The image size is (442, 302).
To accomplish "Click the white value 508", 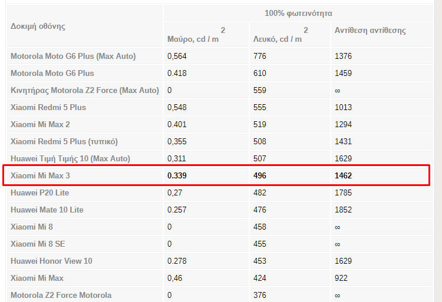I will pos(260,141).
